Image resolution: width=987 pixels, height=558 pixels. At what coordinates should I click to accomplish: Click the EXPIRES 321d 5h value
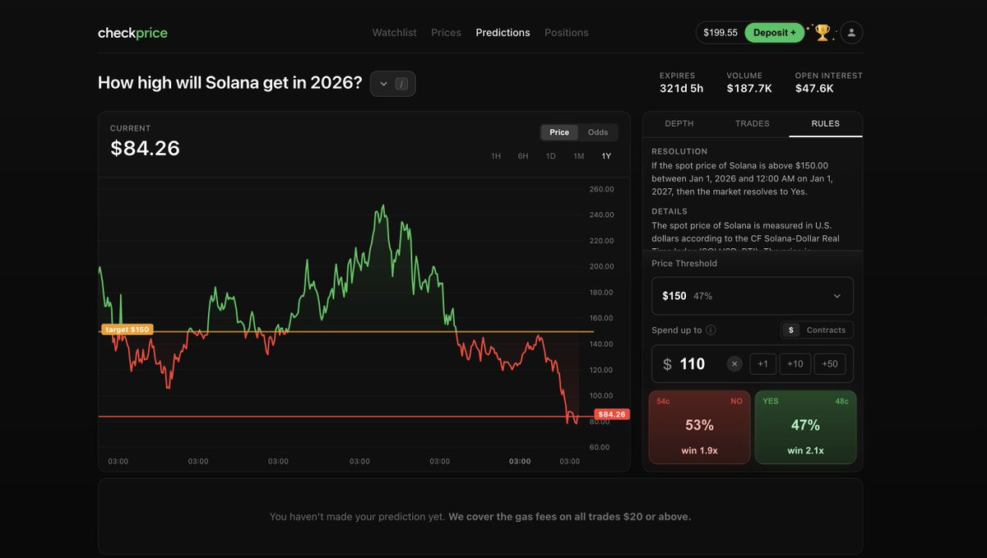pyautogui.click(x=681, y=88)
